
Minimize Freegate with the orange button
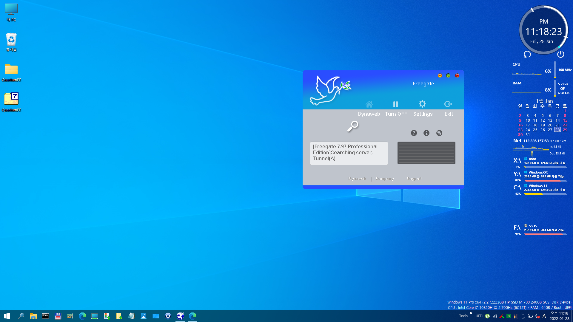tap(440, 75)
